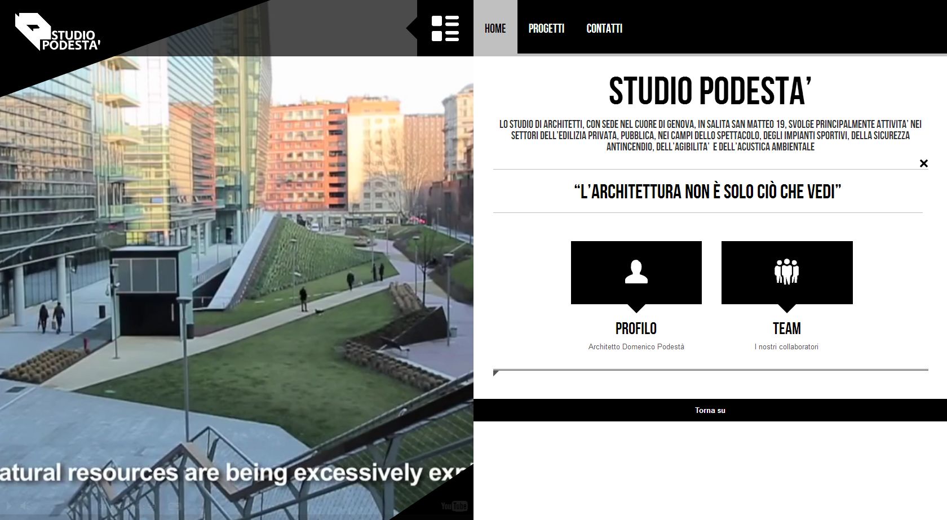Click 'Architetto Domenico Podestà' caption

[x=636, y=347]
